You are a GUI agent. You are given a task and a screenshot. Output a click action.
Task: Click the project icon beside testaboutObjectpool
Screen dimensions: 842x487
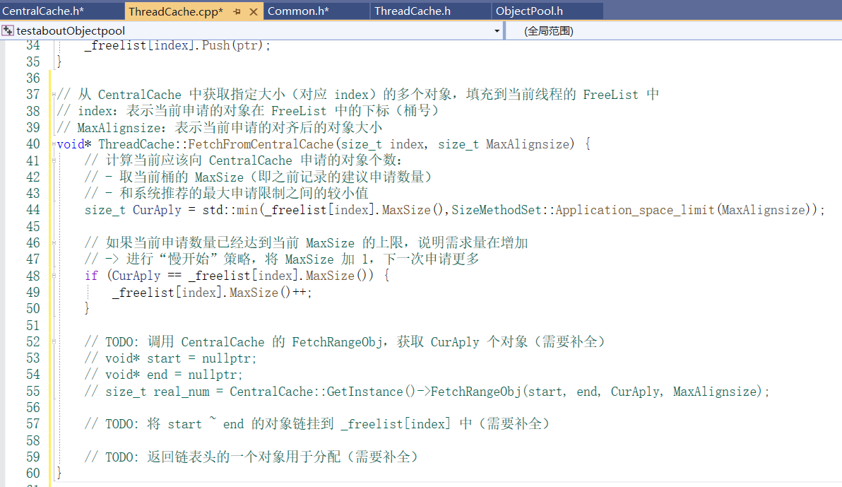pos(8,30)
